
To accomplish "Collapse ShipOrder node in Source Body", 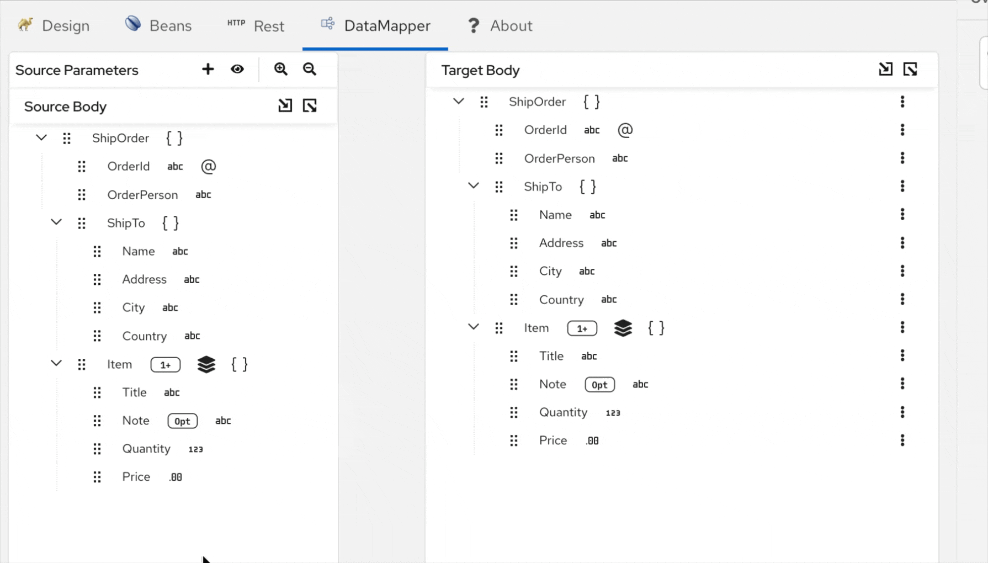I will pyautogui.click(x=41, y=137).
